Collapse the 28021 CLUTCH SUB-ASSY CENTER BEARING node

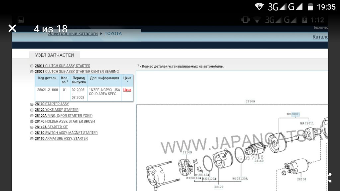click(32, 72)
